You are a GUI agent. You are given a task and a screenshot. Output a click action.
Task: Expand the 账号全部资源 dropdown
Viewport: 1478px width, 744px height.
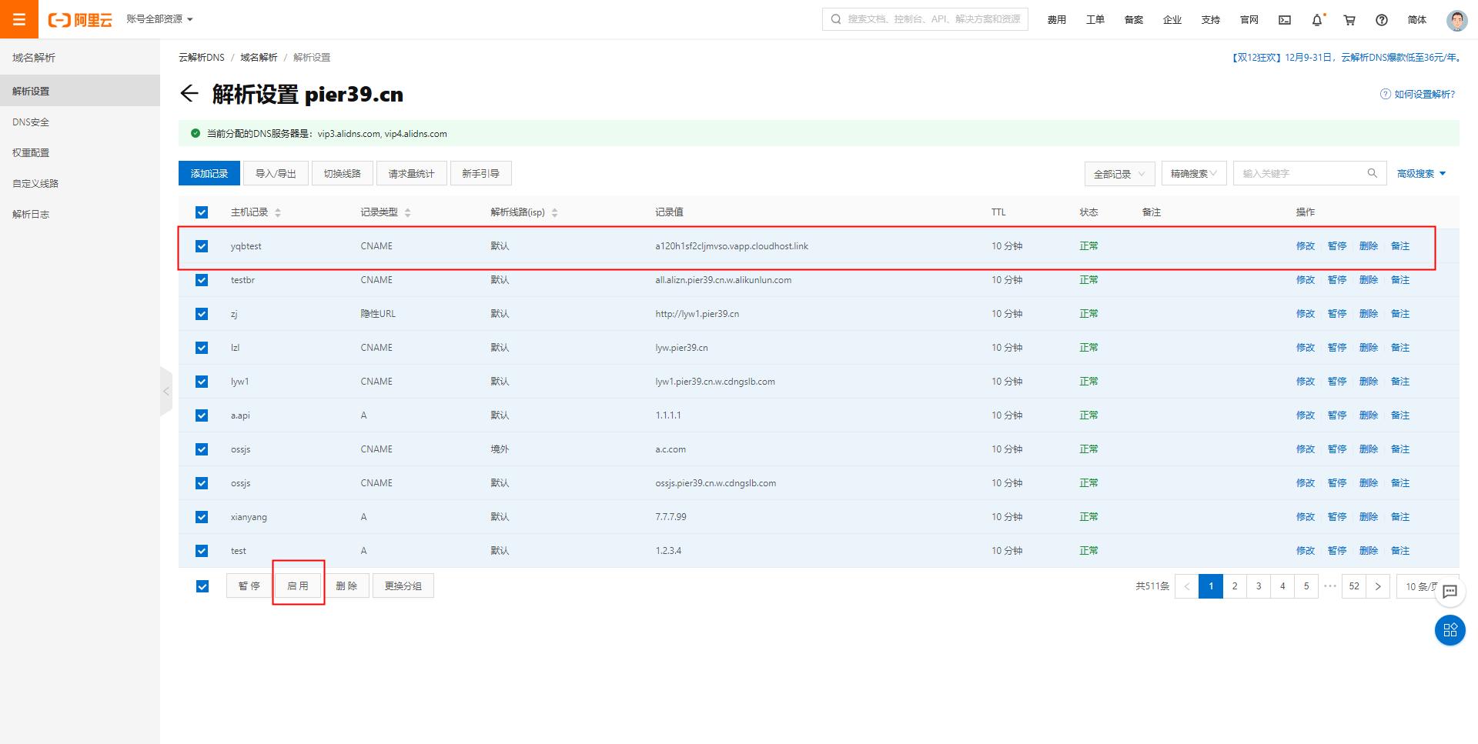[x=160, y=19]
